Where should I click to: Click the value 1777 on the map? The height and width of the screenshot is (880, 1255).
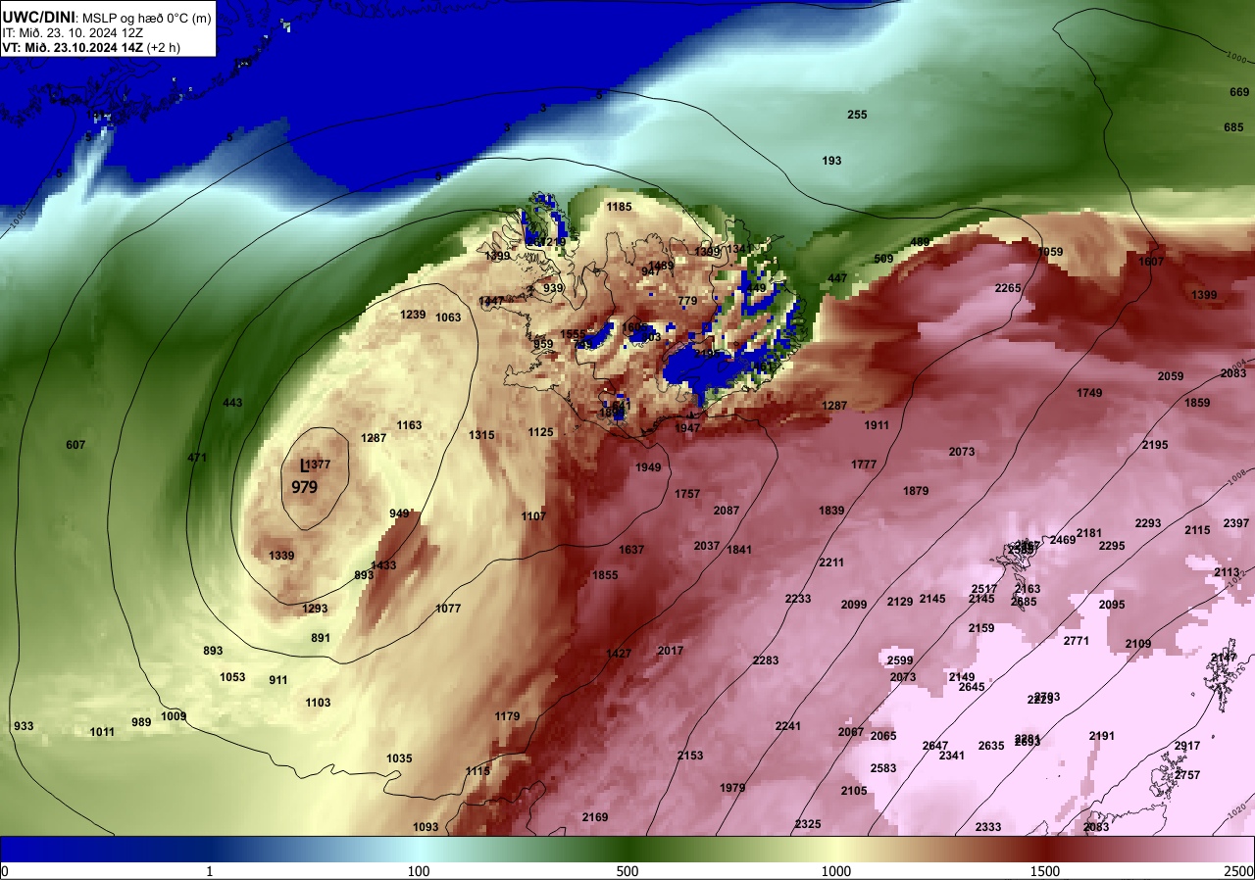point(864,464)
